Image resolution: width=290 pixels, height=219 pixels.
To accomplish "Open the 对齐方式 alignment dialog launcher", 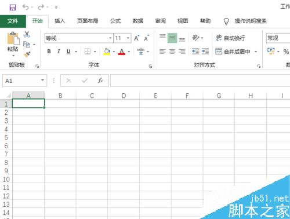I will (259, 66).
